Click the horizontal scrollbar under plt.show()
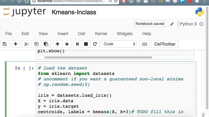This screenshot has width=209, height=117. [98, 58]
